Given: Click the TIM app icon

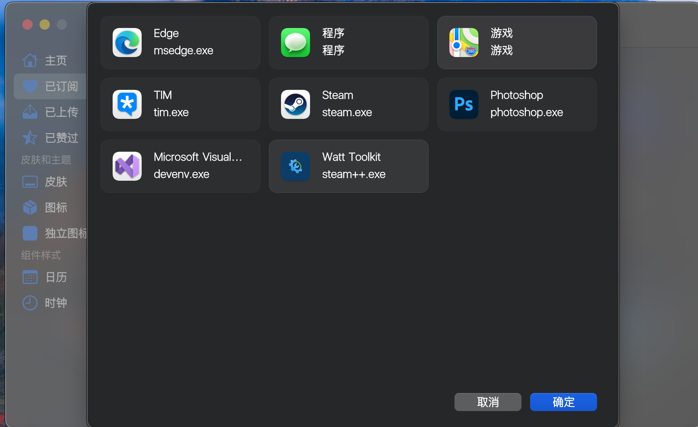Looking at the screenshot, I should [x=127, y=104].
